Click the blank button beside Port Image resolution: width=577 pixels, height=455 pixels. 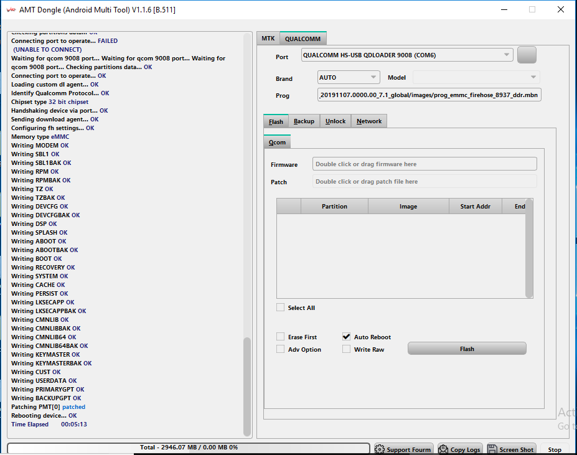pyautogui.click(x=527, y=55)
